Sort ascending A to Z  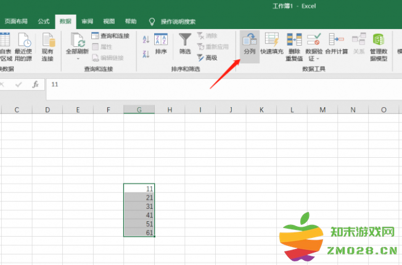(x=146, y=39)
